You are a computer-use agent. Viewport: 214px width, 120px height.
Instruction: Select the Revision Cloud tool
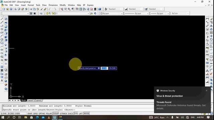pos(2,43)
